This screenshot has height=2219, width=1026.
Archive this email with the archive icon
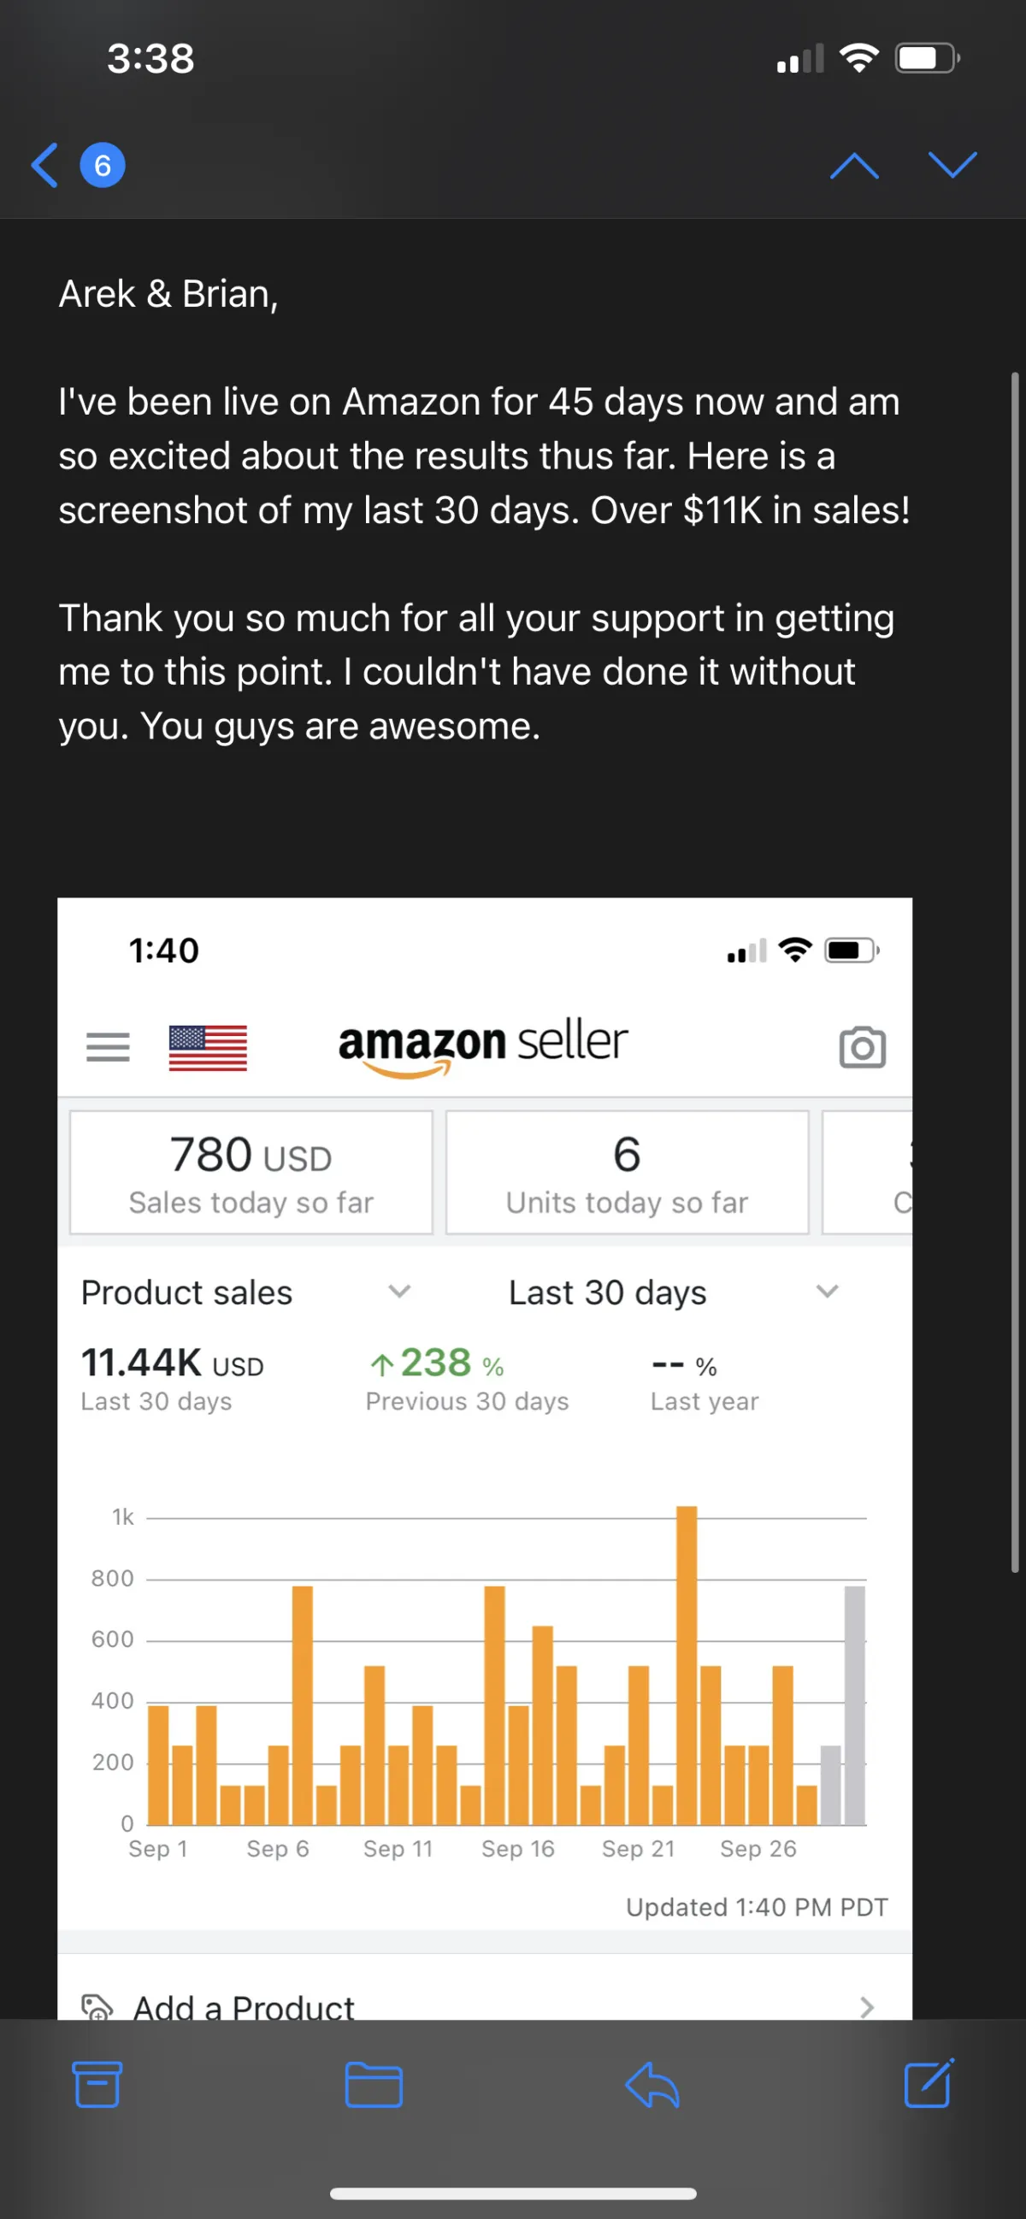coord(97,2085)
